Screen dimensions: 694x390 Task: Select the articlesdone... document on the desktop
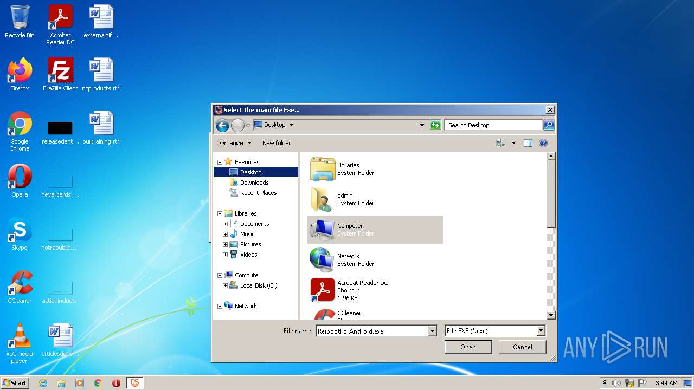(x=60, y=340)
